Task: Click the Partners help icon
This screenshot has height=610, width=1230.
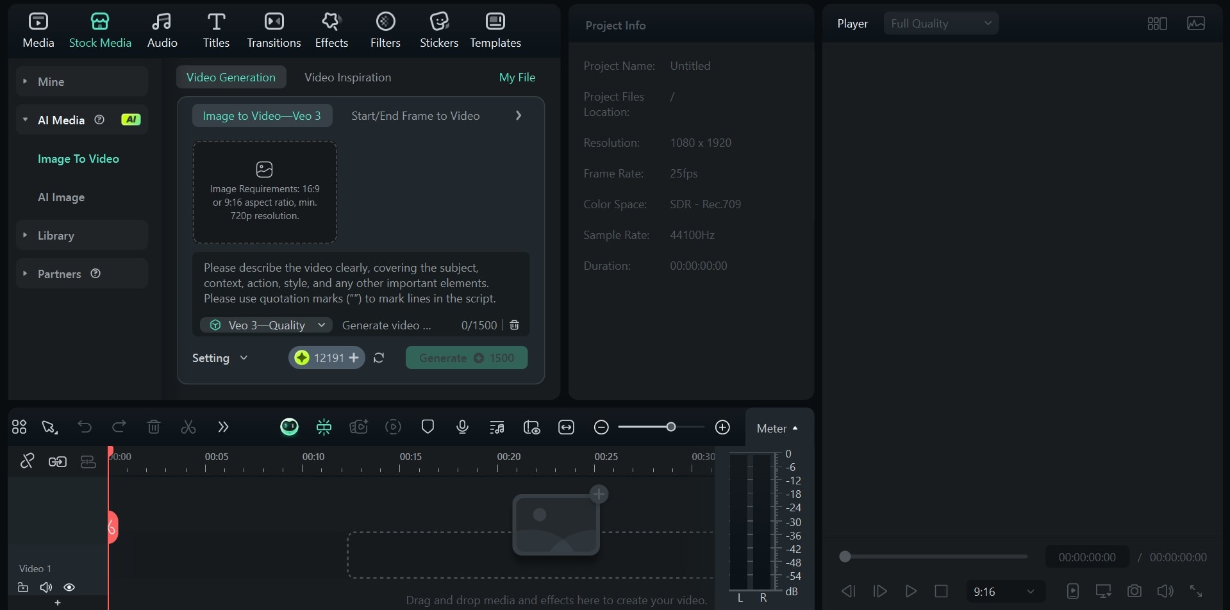Action: pos(96,274)
